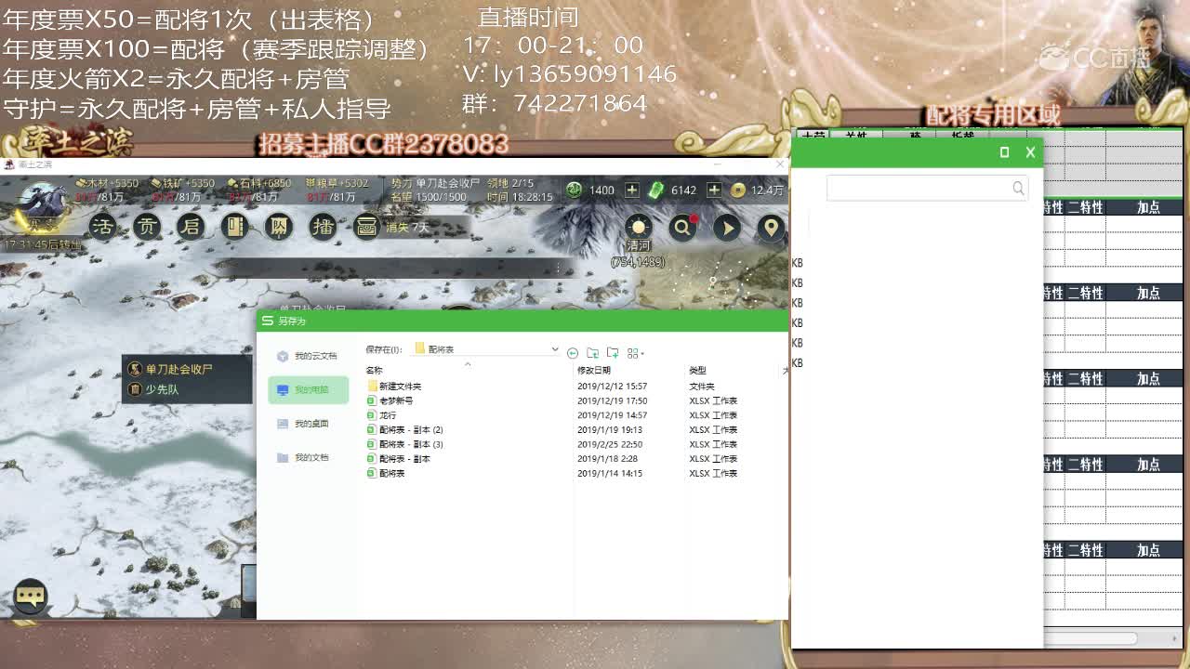Close the 率土之滨 game window
The width and height of the screenshot is (1190, 669).
(x=779, y=164)
